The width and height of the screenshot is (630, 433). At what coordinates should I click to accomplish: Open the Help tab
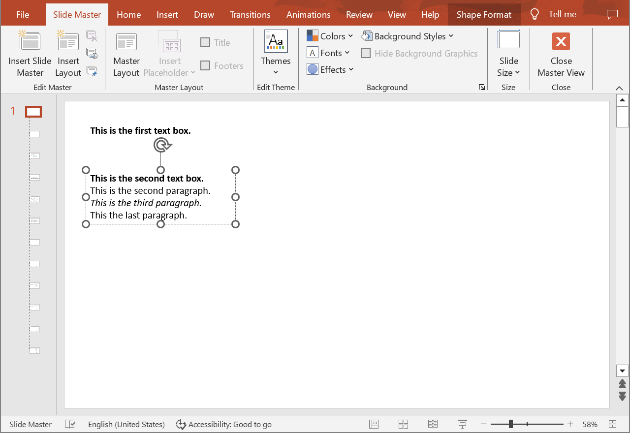pos(430,15)
